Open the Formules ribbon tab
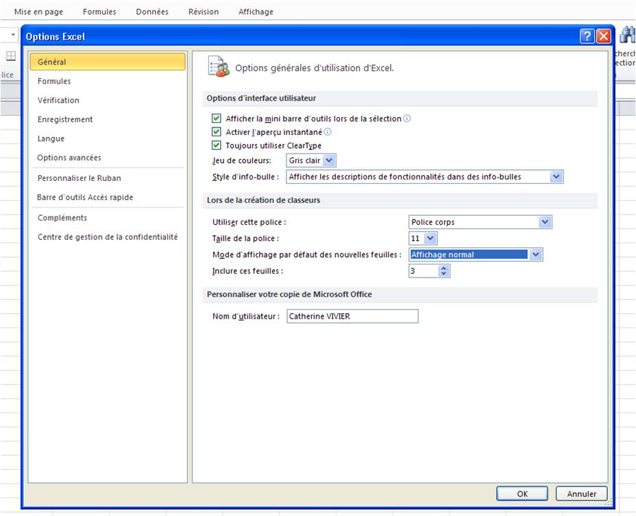The image size is (636, 516). [x=99, y=12]
